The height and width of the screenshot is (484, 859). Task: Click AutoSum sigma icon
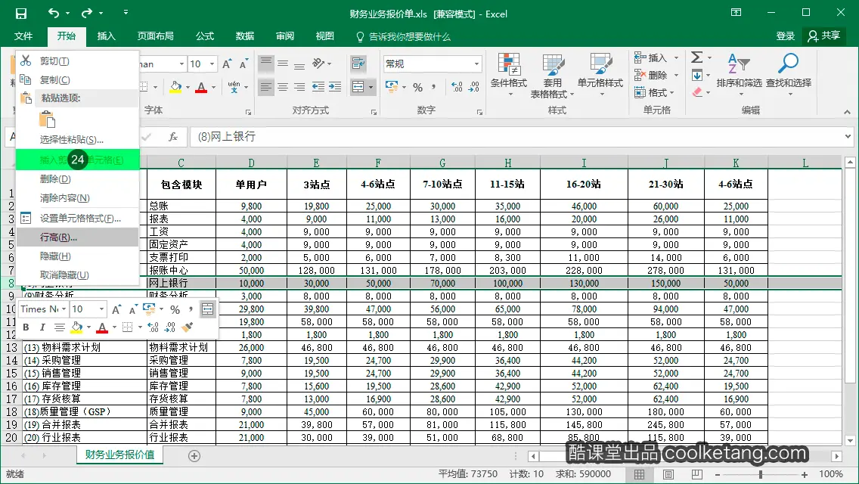pyautogui.click(x=697, y=57)
